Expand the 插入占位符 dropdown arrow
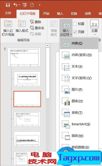102x166 pixels. (71, 35)
